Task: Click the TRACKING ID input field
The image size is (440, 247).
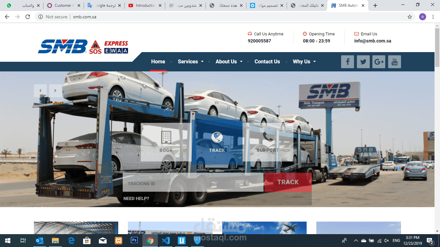Action: click(x=193, y=182)
